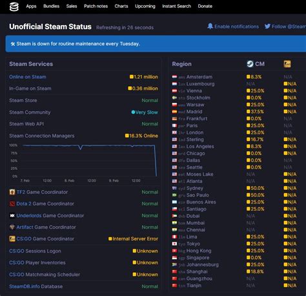Open the Patch notes page
Viewport: 306px width, 296px height.
coord(96,6)
